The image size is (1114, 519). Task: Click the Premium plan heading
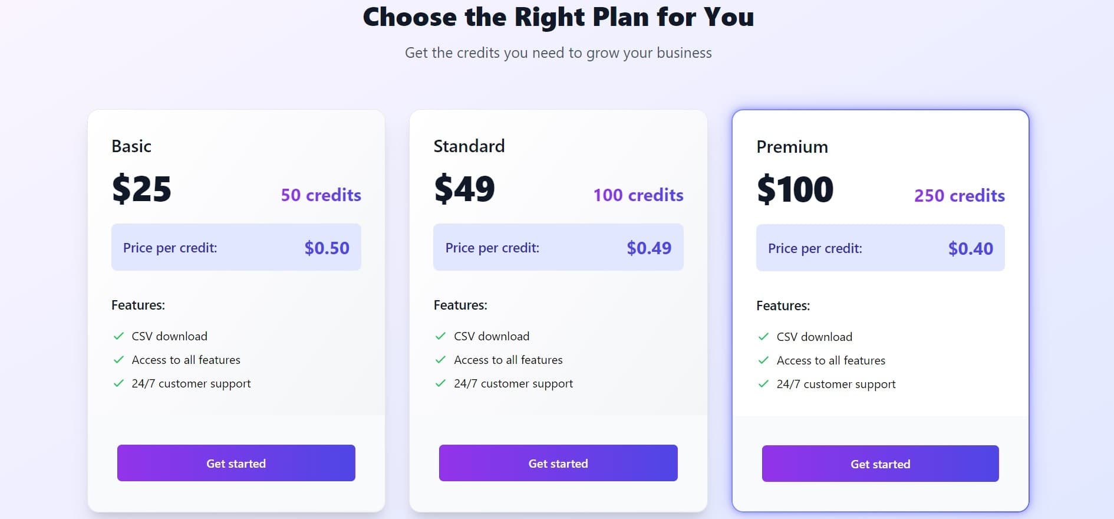tap(792, 146)
